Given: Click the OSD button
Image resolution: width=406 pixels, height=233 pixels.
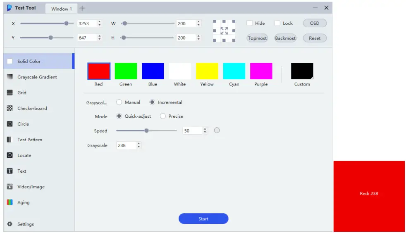Looking at the screenshot, I should coord(315,23).
